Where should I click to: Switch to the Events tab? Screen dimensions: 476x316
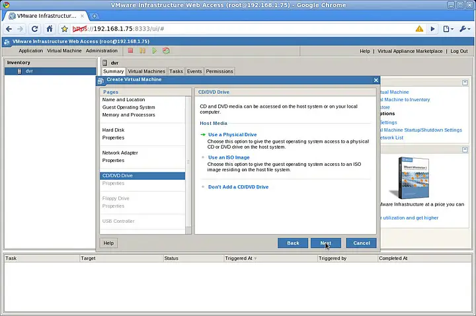coord(194,71)
